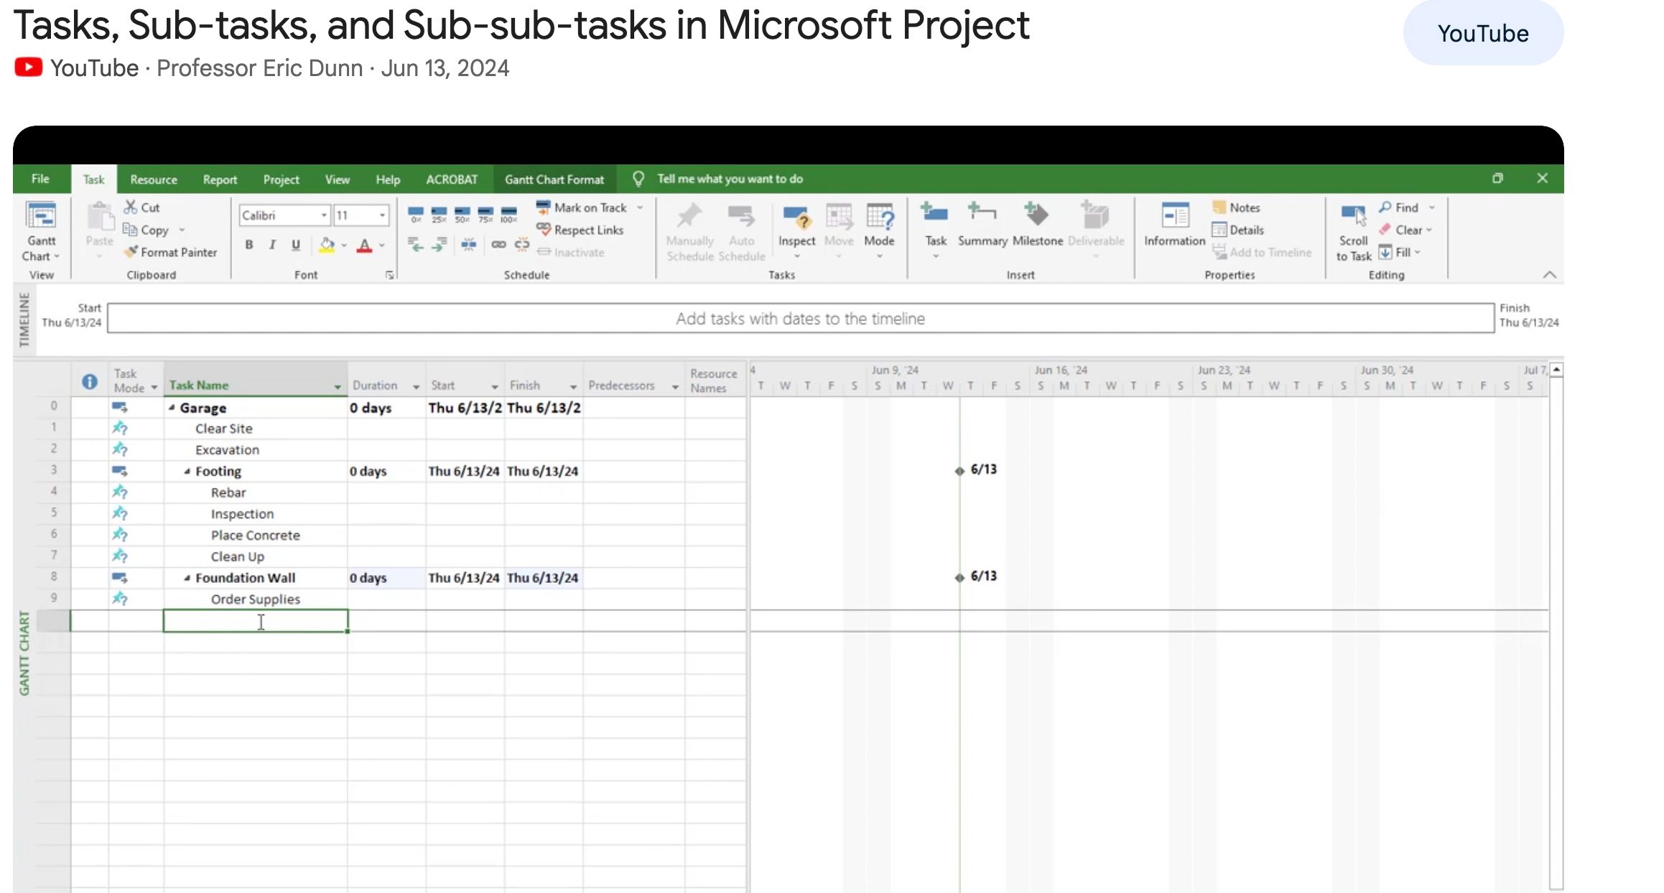Set task to 75% complete
1664x893 pixels.
(x=485, y=214)
